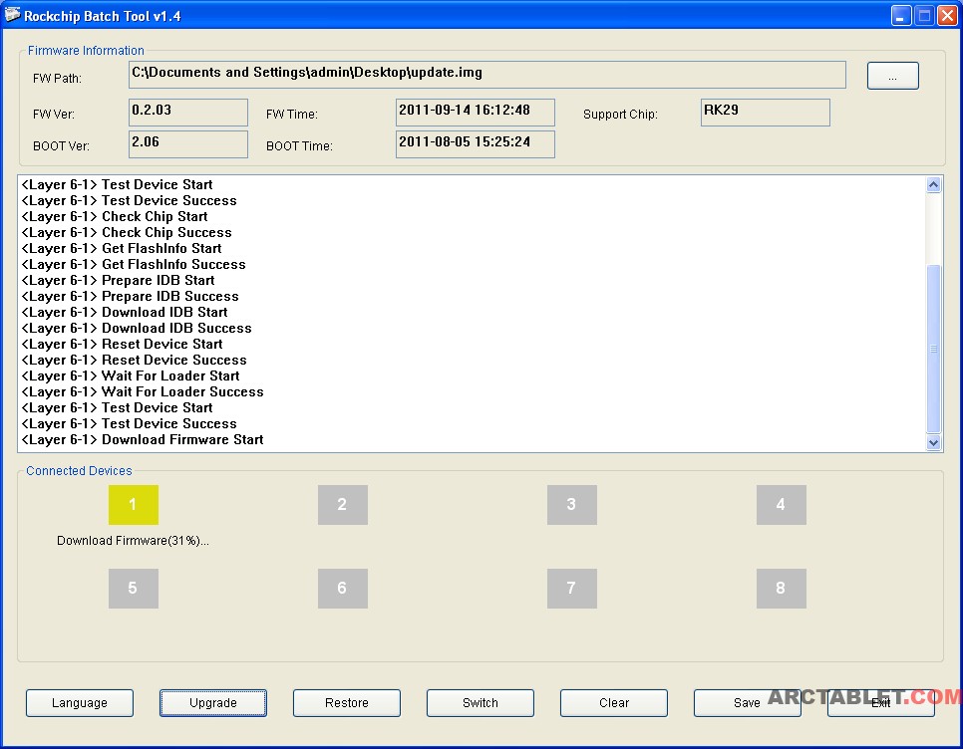963x749 pixels.
Task: Click the Switch button
Action: (x=481, y=703)
